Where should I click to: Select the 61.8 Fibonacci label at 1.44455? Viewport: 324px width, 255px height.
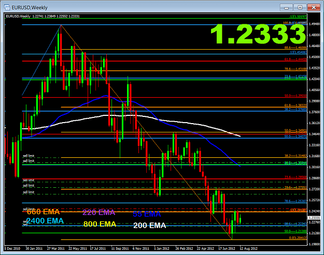pyautogui.click(x=295, y=59)
